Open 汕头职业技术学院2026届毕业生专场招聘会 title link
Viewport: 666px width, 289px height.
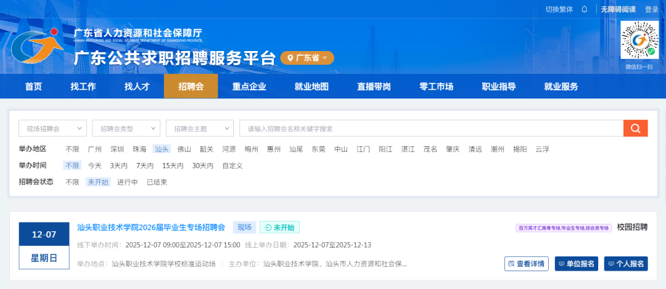tap(151, 227)
